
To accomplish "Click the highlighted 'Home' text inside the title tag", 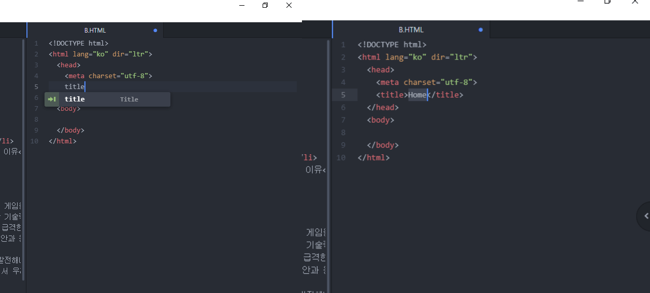I will coord(417,95).
